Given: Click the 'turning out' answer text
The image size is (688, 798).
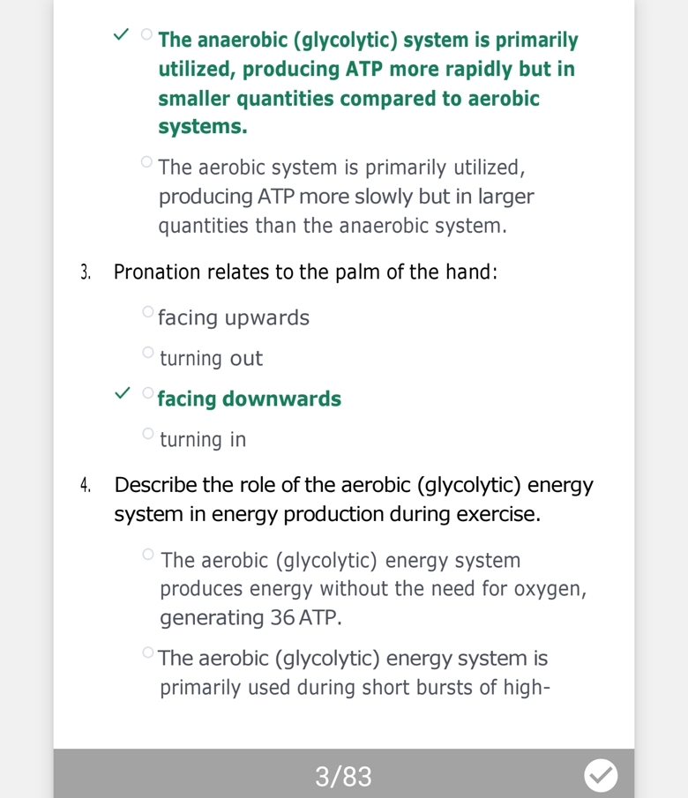Looking at the screenshot, I should (x=212, y=358).
